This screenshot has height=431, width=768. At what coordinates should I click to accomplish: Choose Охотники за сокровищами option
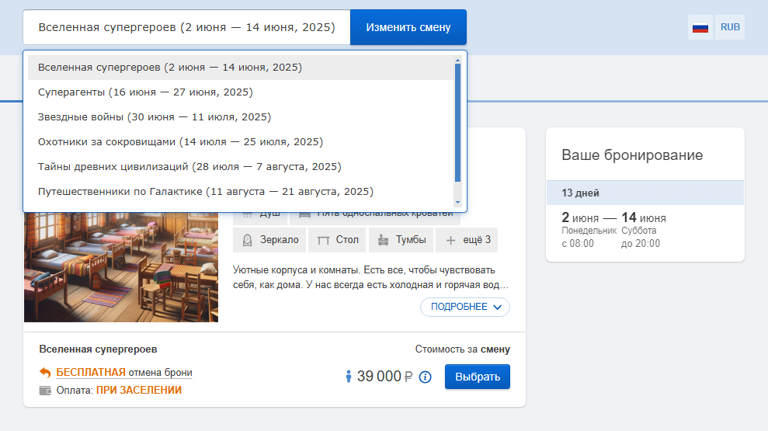241,142
